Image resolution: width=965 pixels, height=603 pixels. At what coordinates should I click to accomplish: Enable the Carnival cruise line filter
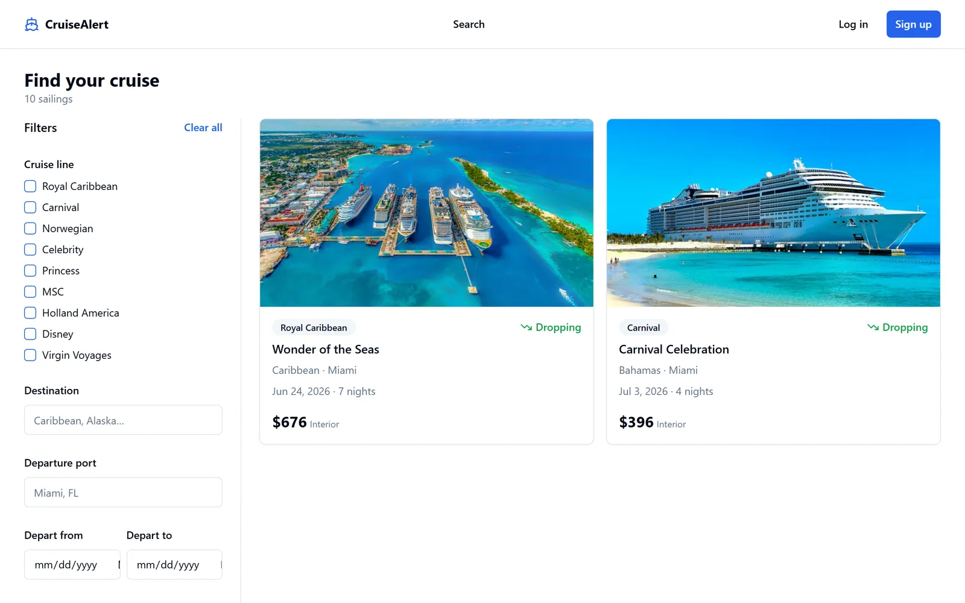pyautogui.click(x=30, y=207)
